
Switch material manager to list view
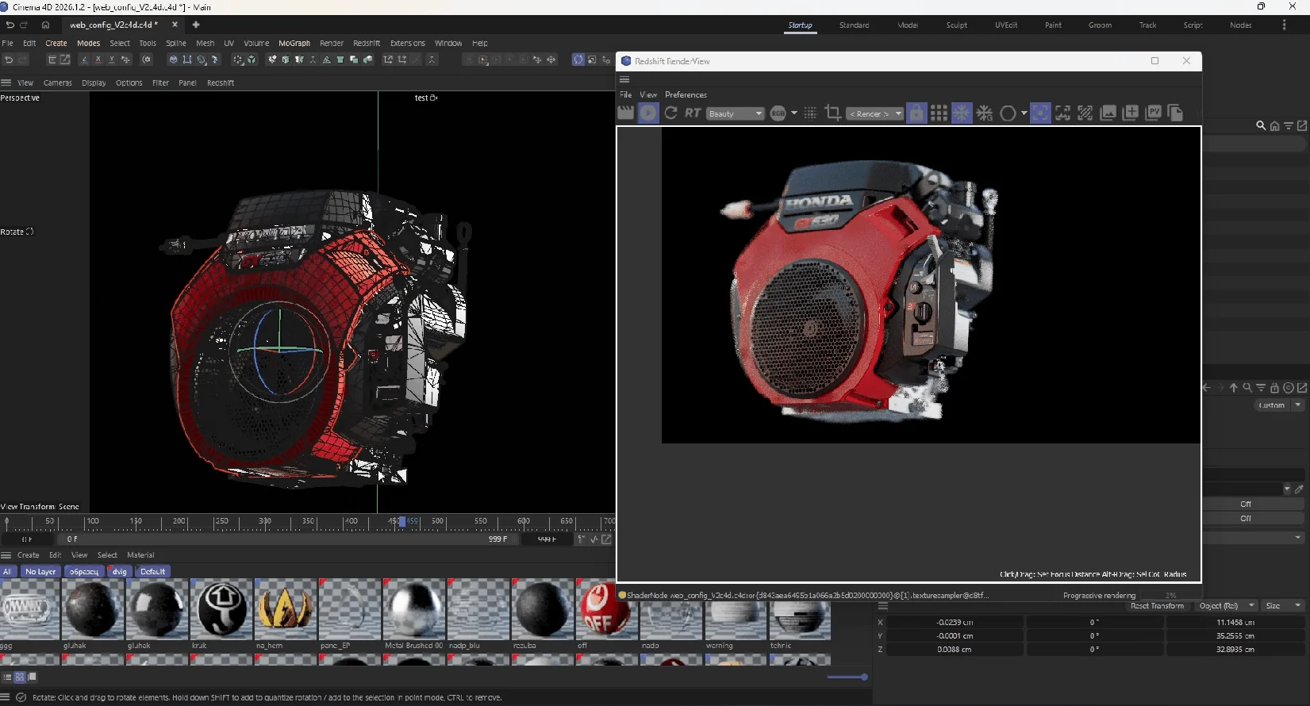click(x=7, y=677)
